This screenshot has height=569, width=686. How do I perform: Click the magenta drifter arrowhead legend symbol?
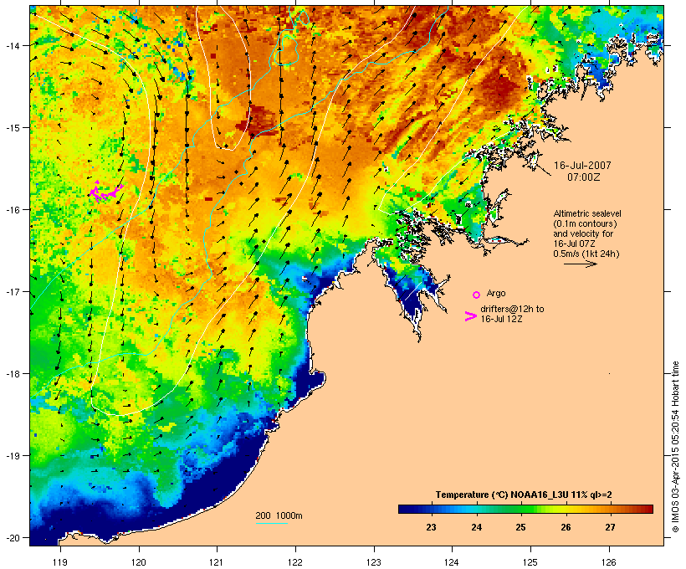(471, 316)
